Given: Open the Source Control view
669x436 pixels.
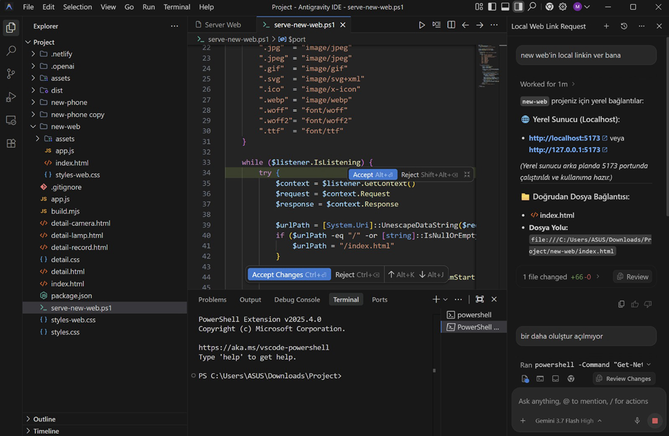Looking at the screenshot, I should [x=11, y=74].
